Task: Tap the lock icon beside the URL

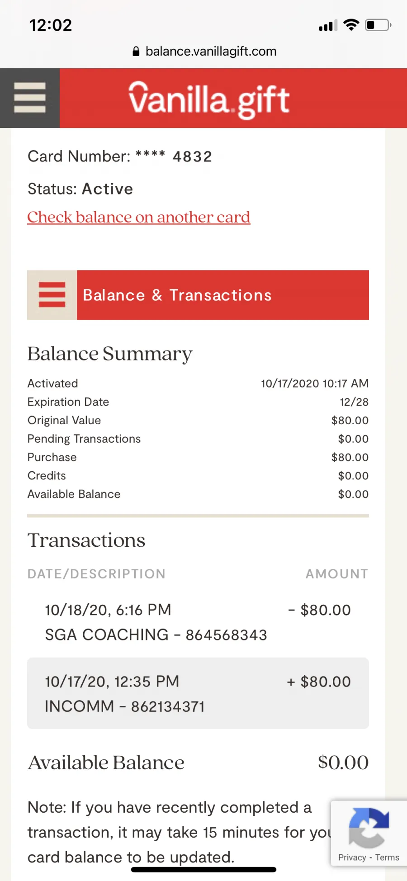Action: 136,52
